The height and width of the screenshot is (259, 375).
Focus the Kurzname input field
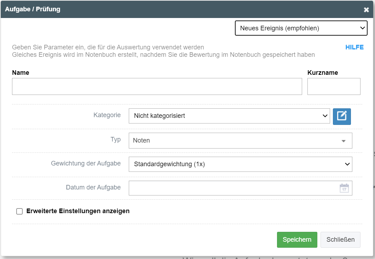(x=334, y=86)
